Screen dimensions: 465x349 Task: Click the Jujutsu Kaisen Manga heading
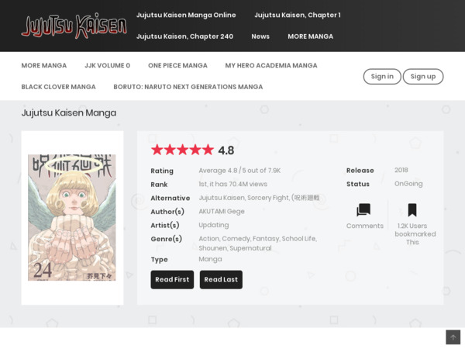click(x=69, y=113)
